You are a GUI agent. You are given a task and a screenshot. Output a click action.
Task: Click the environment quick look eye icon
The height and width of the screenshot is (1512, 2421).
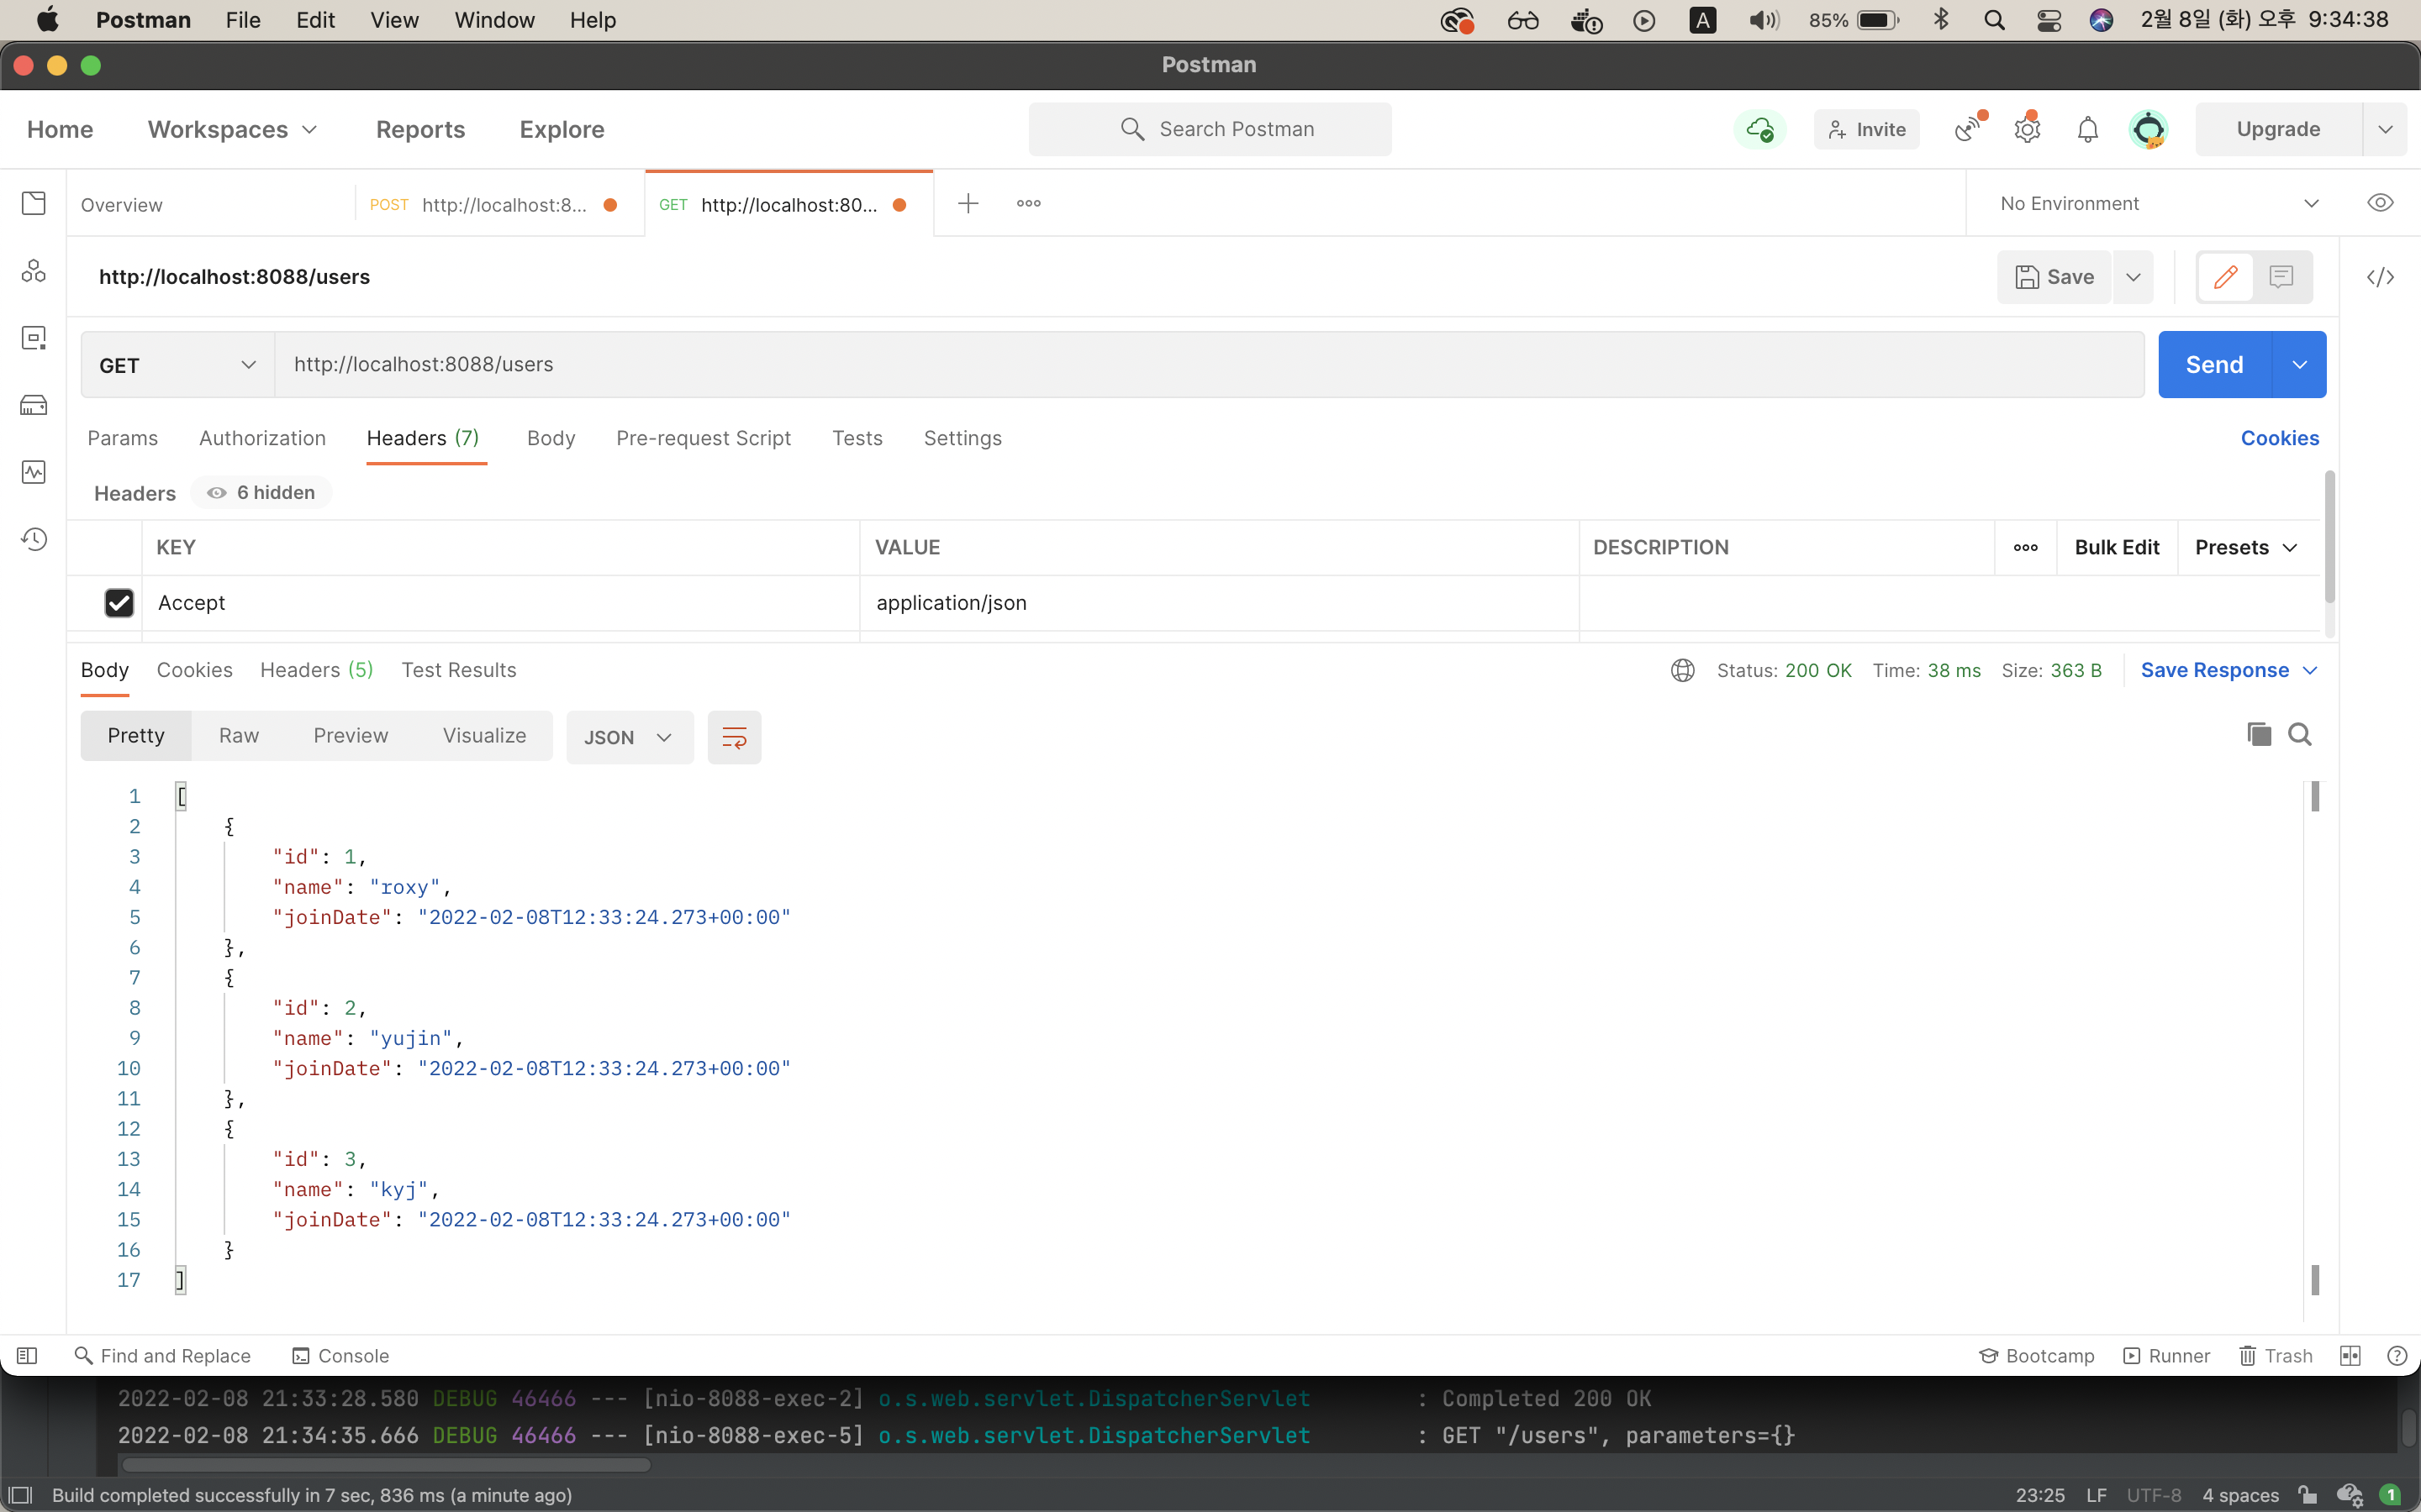[2380, 203]
